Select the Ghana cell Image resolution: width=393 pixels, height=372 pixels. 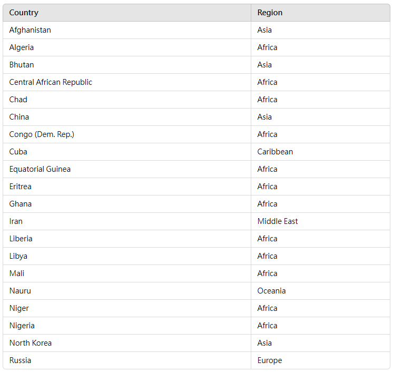point(21,204)
